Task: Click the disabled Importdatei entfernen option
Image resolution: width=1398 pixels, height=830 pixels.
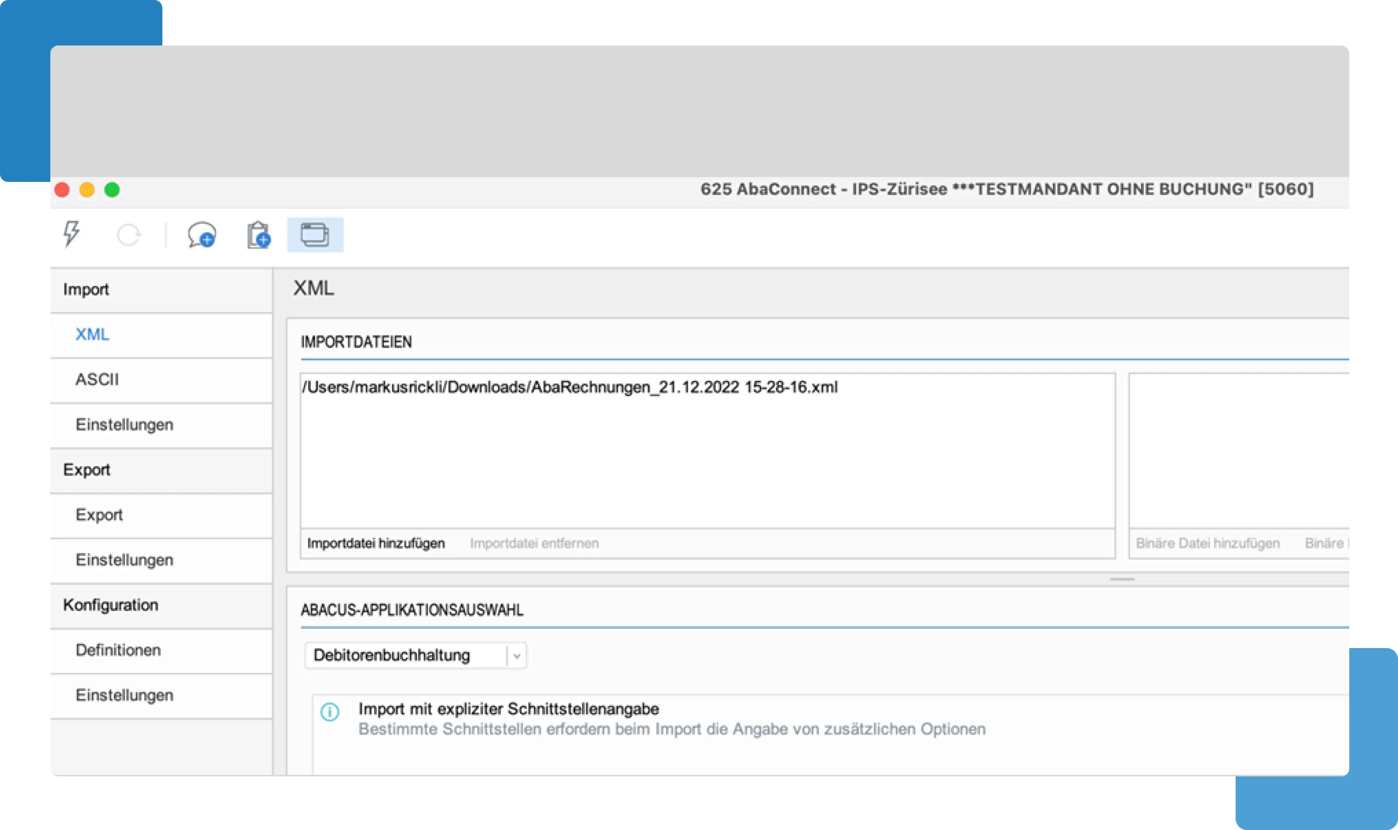Action: tap(535, 543)
